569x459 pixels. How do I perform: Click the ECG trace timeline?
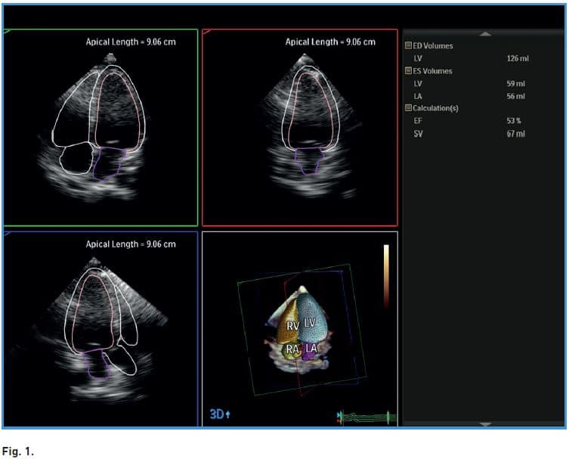coord(366,416)
